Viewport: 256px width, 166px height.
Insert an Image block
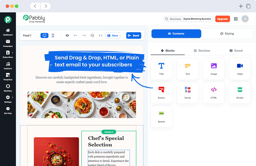tap(214, 69)
